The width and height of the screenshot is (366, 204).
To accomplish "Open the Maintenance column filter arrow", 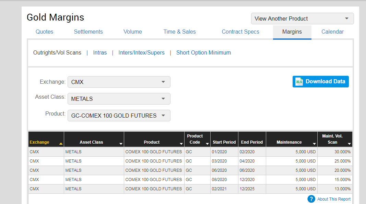I will pyautogui.click(x=315, y=144).
